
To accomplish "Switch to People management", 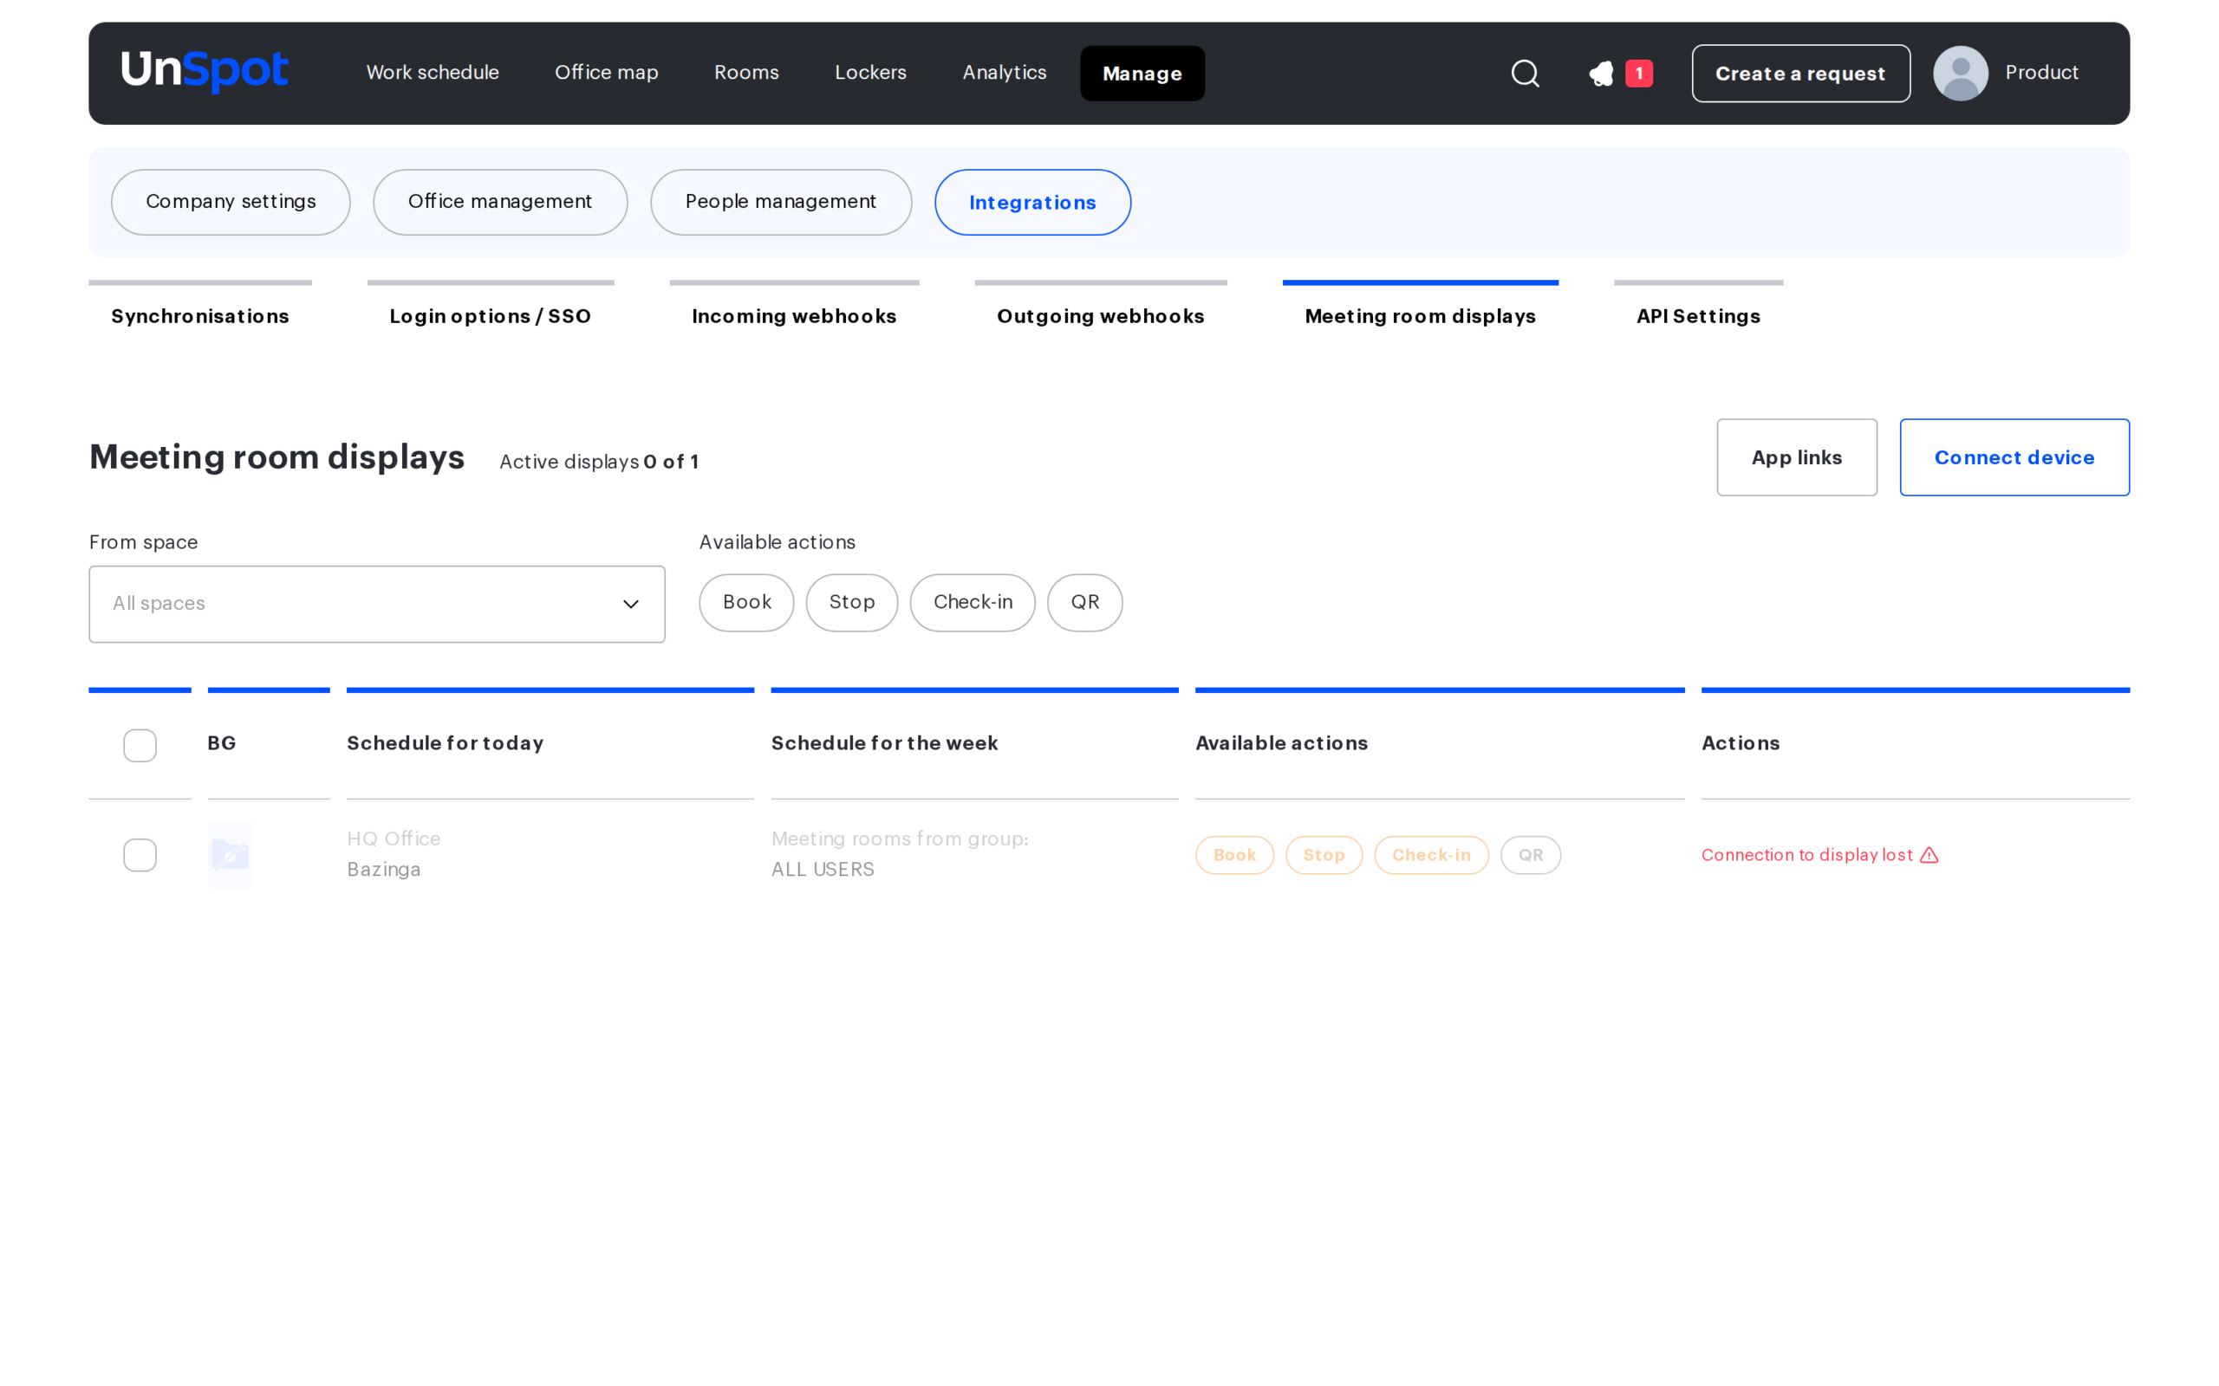I will pyautogui.click(x=780, y=202).
